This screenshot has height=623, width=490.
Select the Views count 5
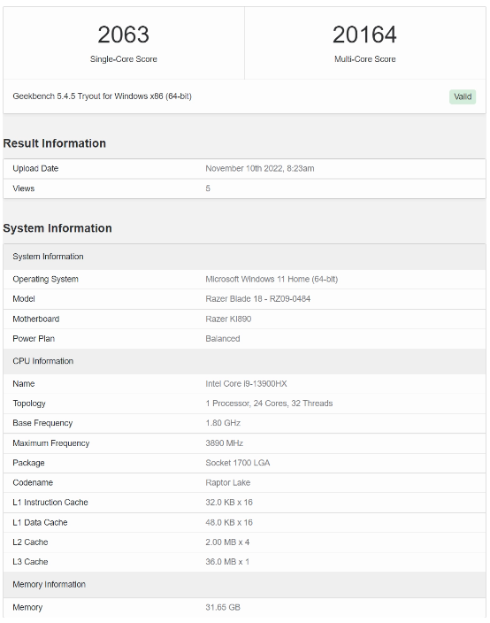[208, 188]
